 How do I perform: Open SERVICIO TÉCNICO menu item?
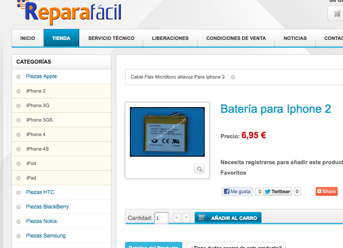[111, 38]
